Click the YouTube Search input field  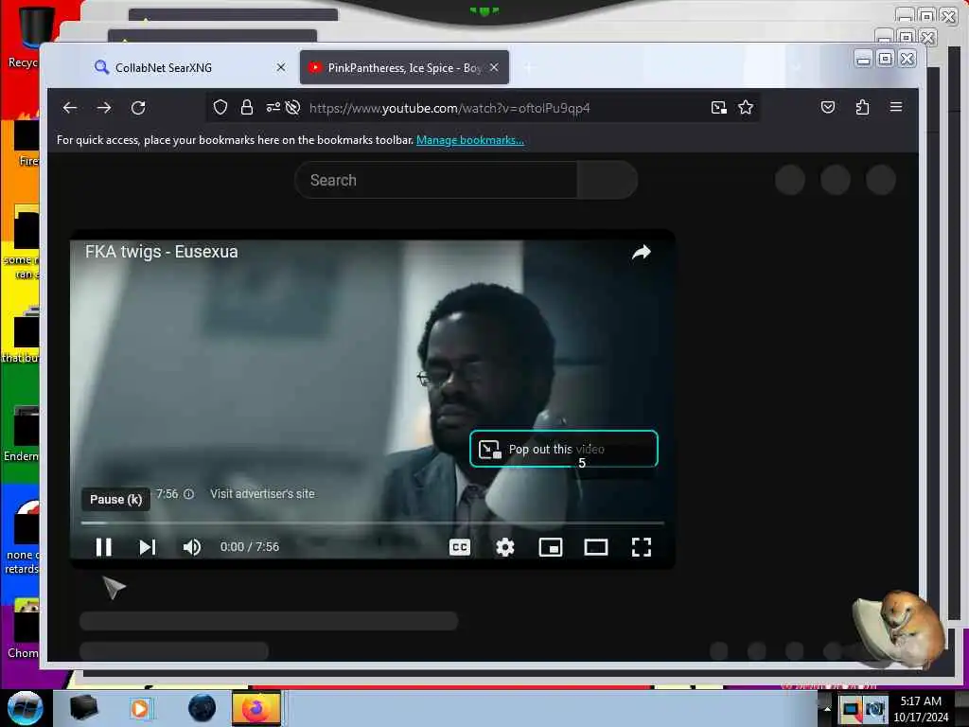point(435,180)
